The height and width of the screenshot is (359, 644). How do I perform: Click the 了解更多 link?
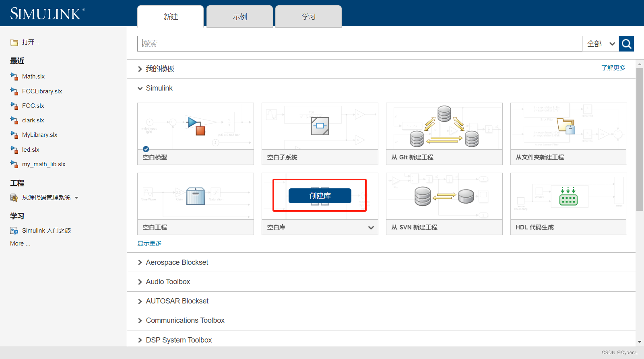click(613, 68)
